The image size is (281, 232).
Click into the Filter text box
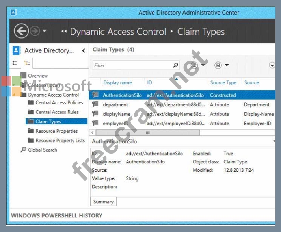pyautogui.click(x=136, y=65)
